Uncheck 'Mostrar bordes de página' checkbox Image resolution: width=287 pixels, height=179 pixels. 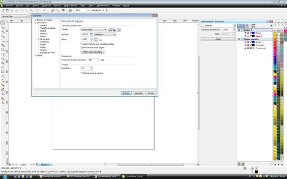tap(82, 47)
